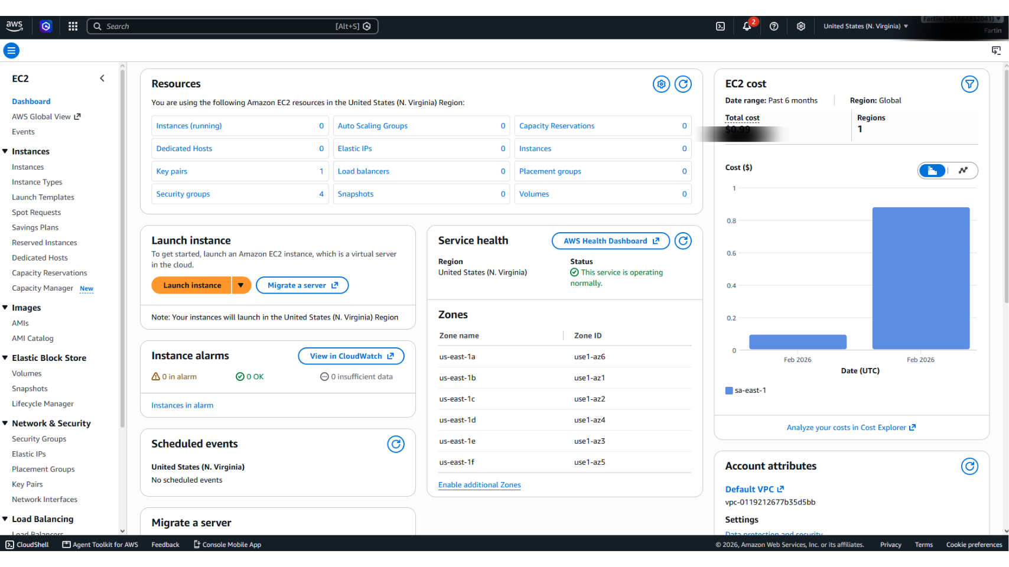Viewport: 1009px width, 567px height.
Task: Click the Launch instance button
Action: (192, 285)
